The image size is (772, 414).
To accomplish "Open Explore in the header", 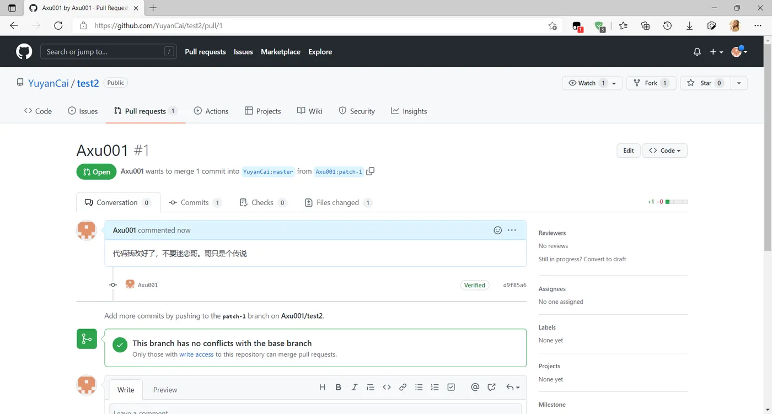I will 320,52.
